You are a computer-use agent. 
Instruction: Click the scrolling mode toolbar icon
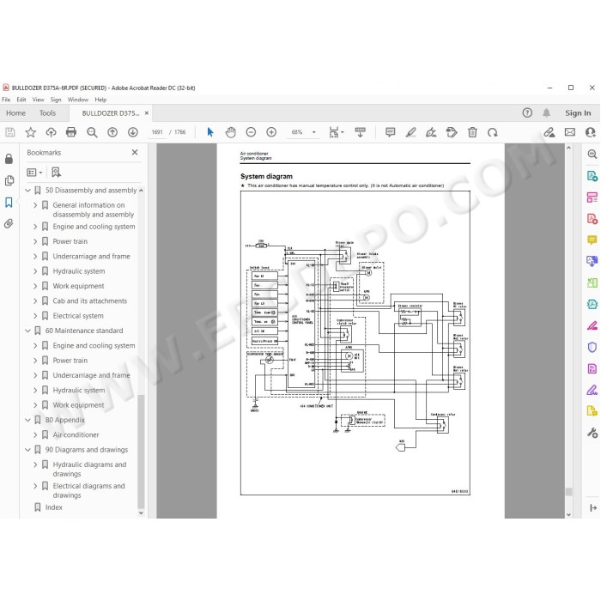[360, 132]
